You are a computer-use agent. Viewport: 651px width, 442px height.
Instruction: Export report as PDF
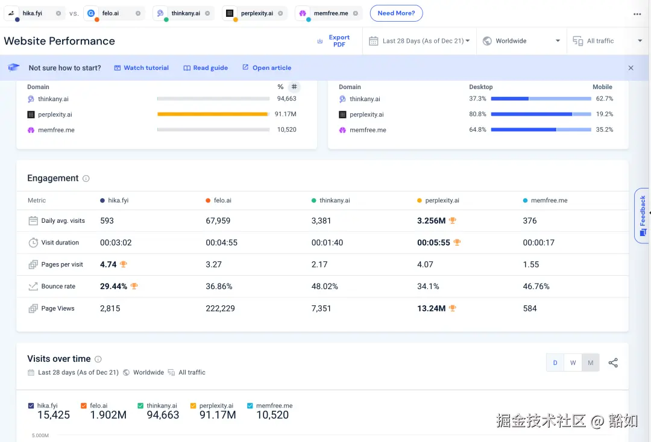(333, 40)
